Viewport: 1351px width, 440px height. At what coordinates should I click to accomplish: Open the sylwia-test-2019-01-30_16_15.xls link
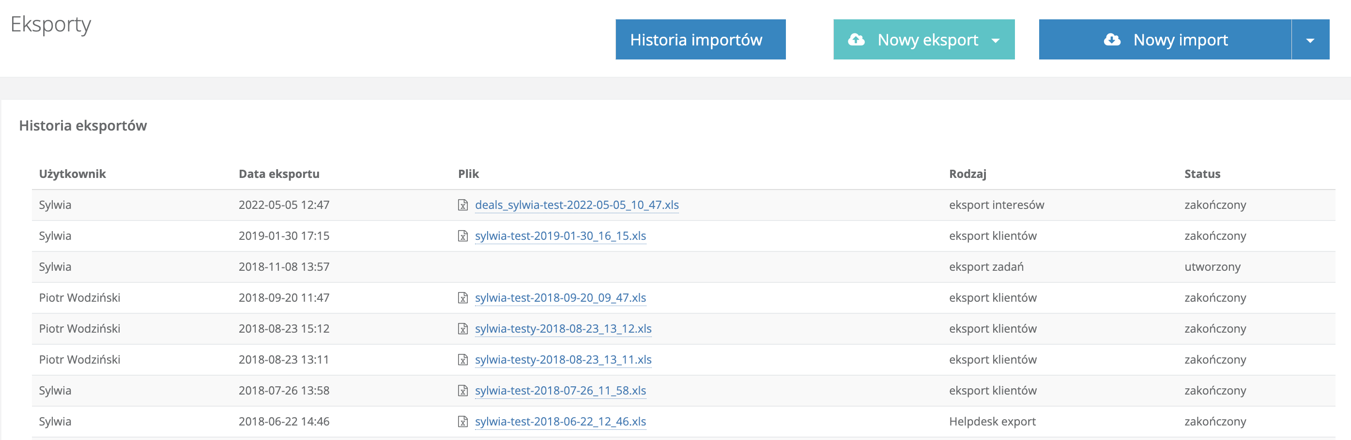(x=560, y=236)
